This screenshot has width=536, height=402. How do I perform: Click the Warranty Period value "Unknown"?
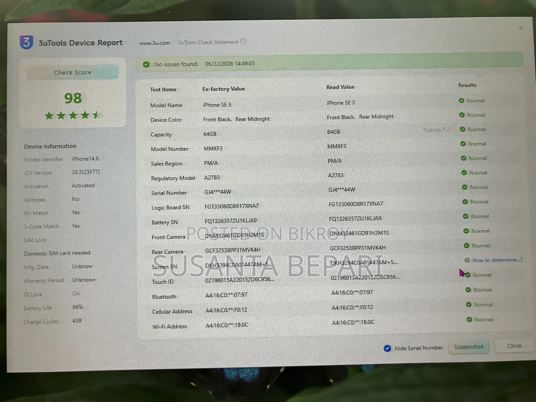click(x=84, y=280)
